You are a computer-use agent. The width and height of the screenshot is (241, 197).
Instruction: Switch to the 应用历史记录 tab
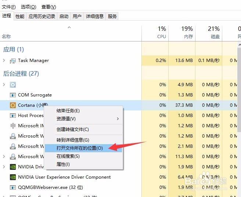coord(42,16)
